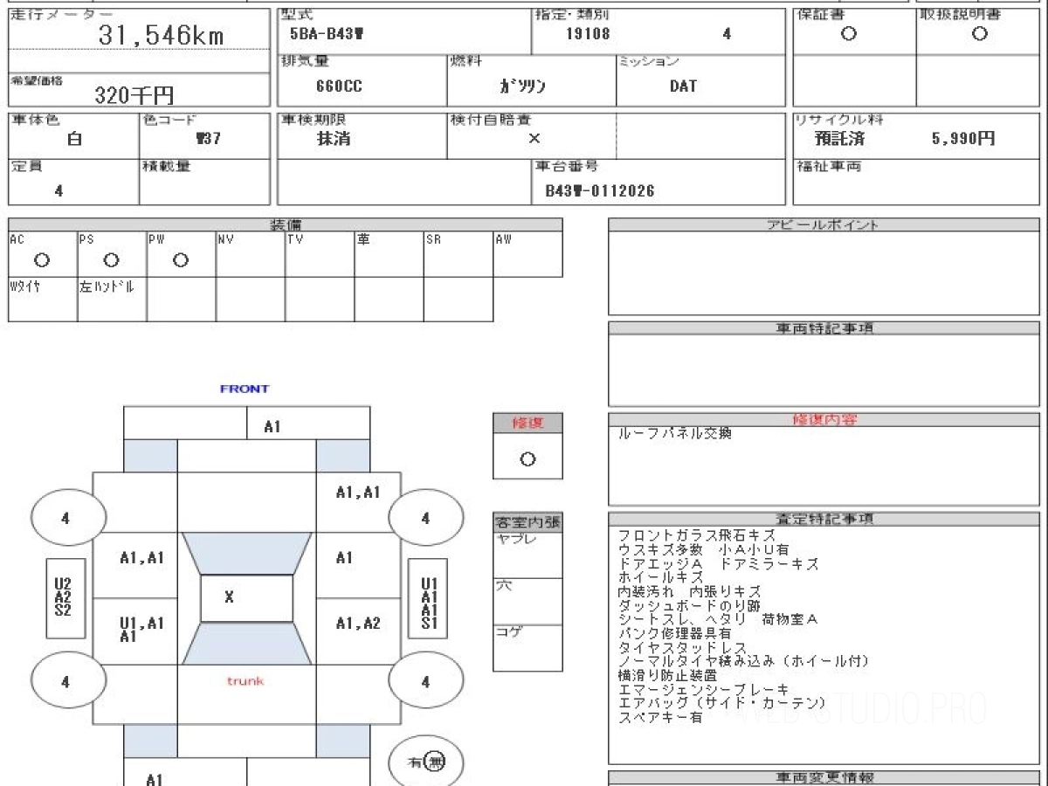Select the line スペアキー有

[x=660, y=717]
